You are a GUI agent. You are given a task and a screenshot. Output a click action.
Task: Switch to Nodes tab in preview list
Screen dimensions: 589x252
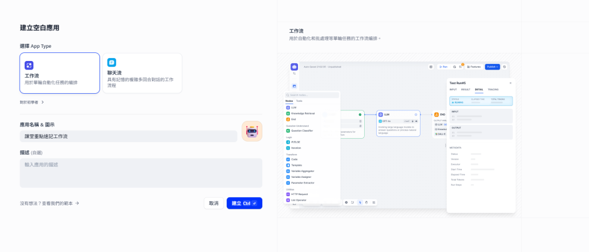pyautogui.click(x=289, y=101)
